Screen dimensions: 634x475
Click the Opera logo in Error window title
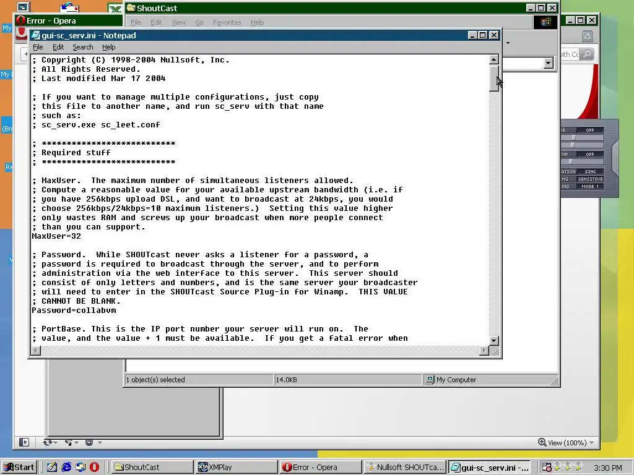pyautogui.click(x=21, y=20)
